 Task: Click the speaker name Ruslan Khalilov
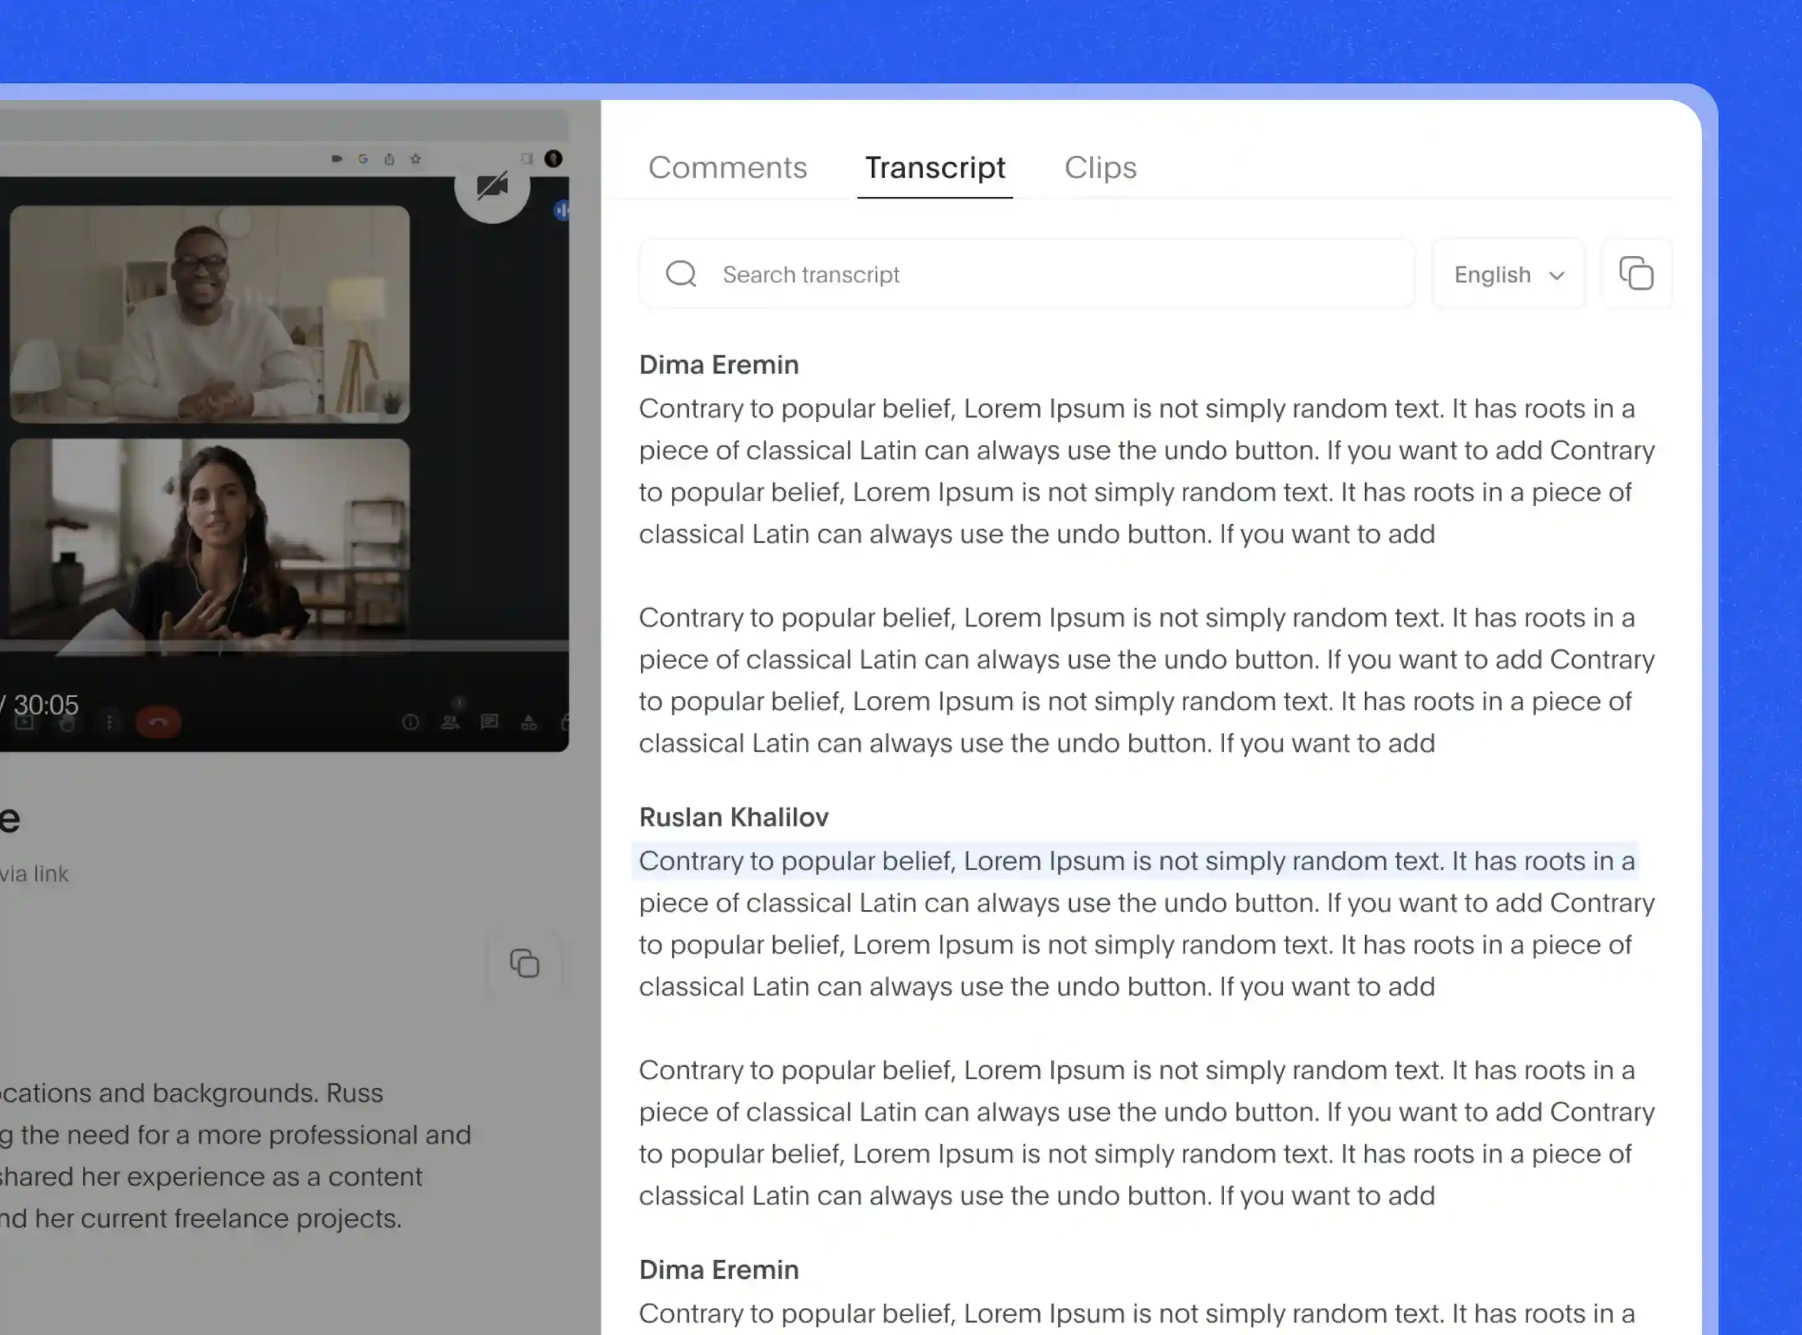coord(733,816)
